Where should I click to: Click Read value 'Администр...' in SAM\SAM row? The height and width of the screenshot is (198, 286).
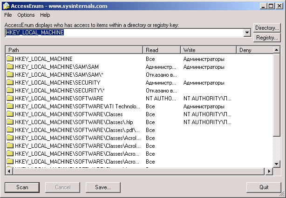click(161, 67)
